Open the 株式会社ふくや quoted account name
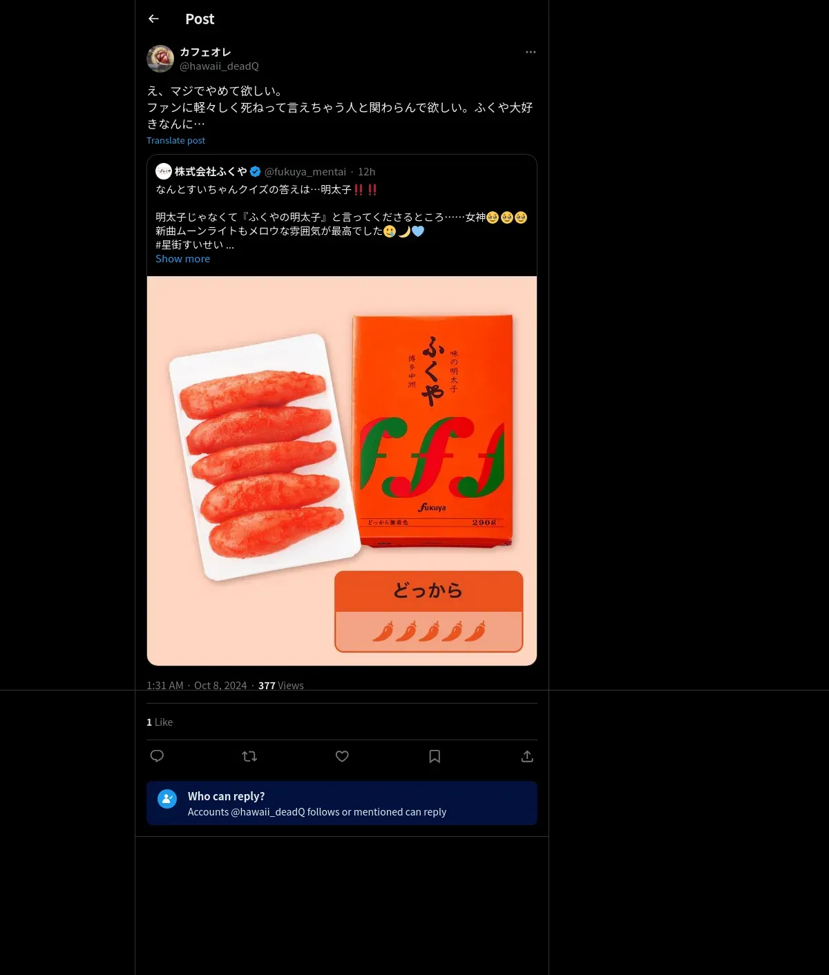The width and height of the screenshot is (829, 975). click(211, 171)
